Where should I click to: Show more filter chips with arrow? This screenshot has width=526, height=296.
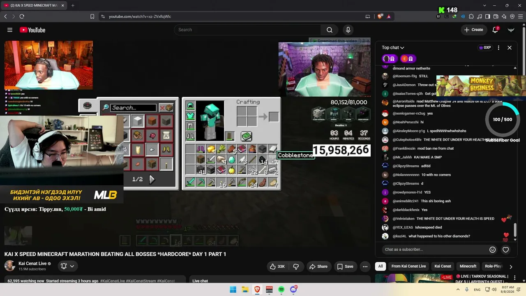point(511,266)
